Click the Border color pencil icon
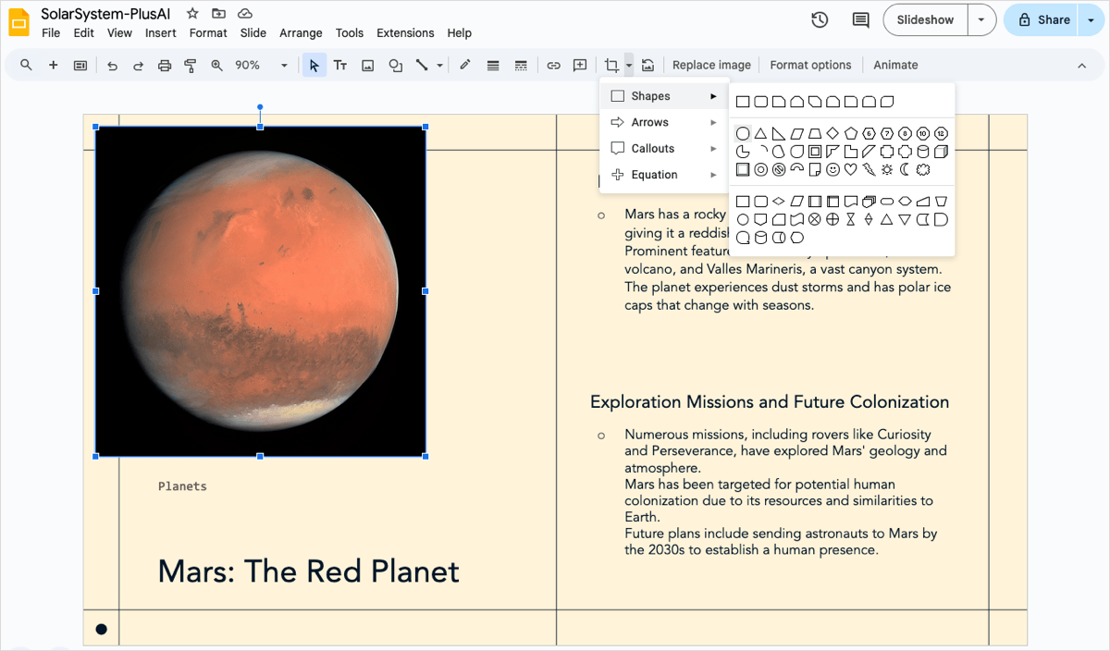The image size is (1110, 651). point(465,65)
